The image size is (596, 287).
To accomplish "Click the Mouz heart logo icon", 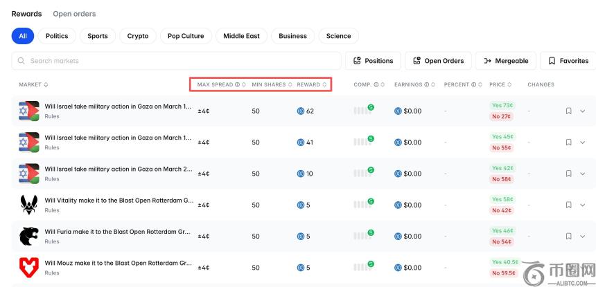I will [28, 267].
